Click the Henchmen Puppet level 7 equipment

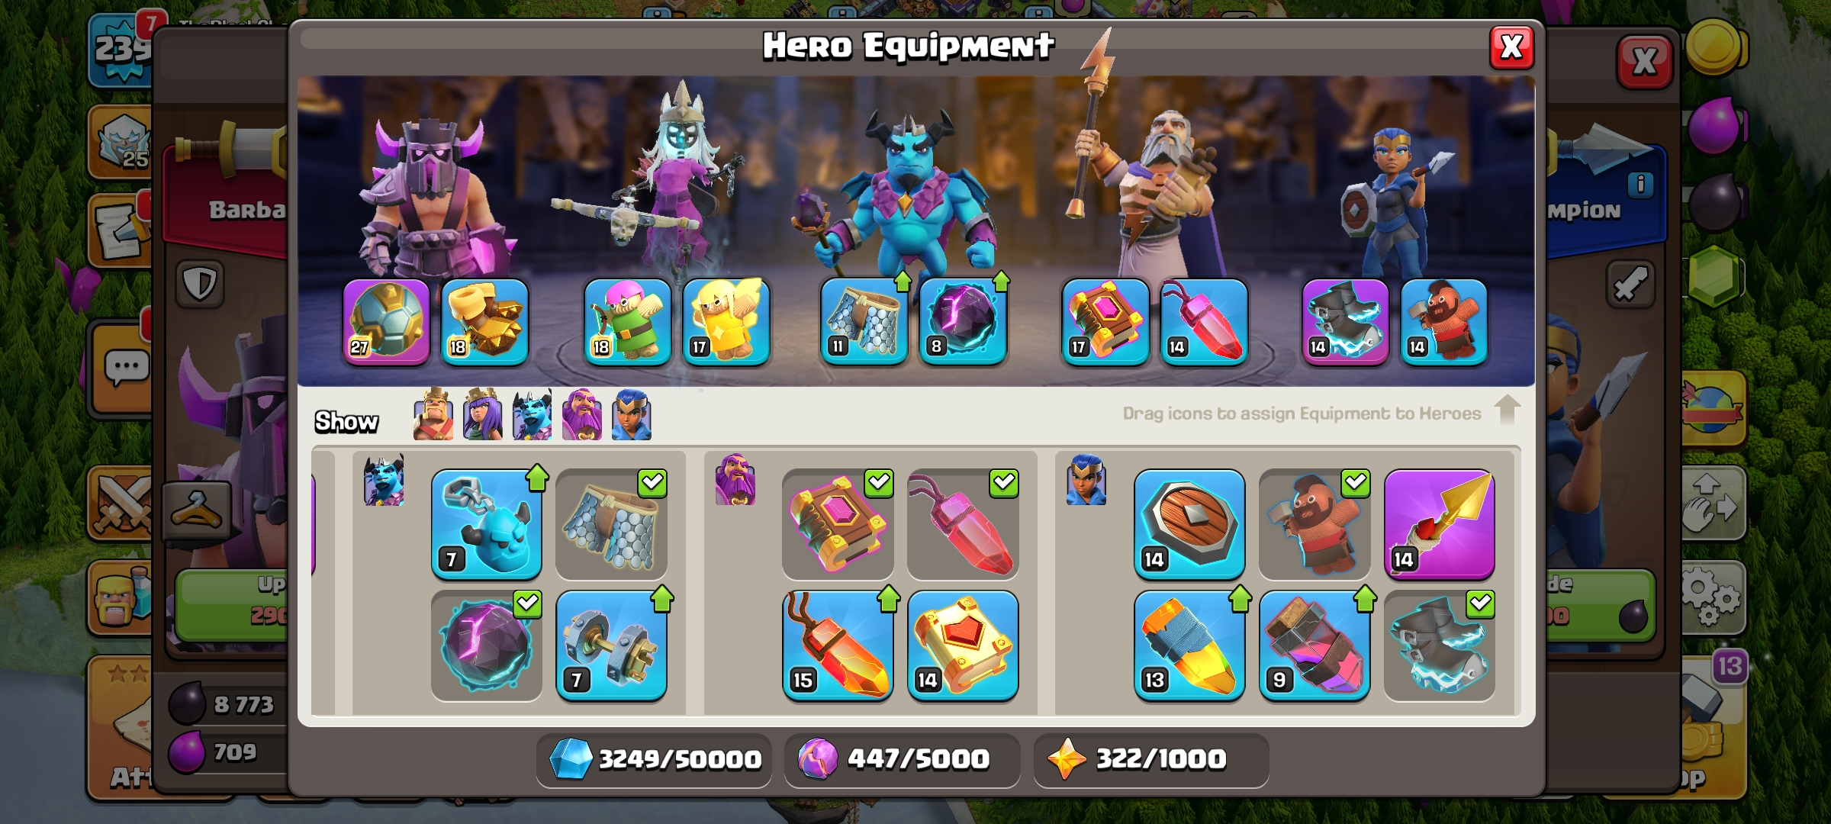pos(487,524)
